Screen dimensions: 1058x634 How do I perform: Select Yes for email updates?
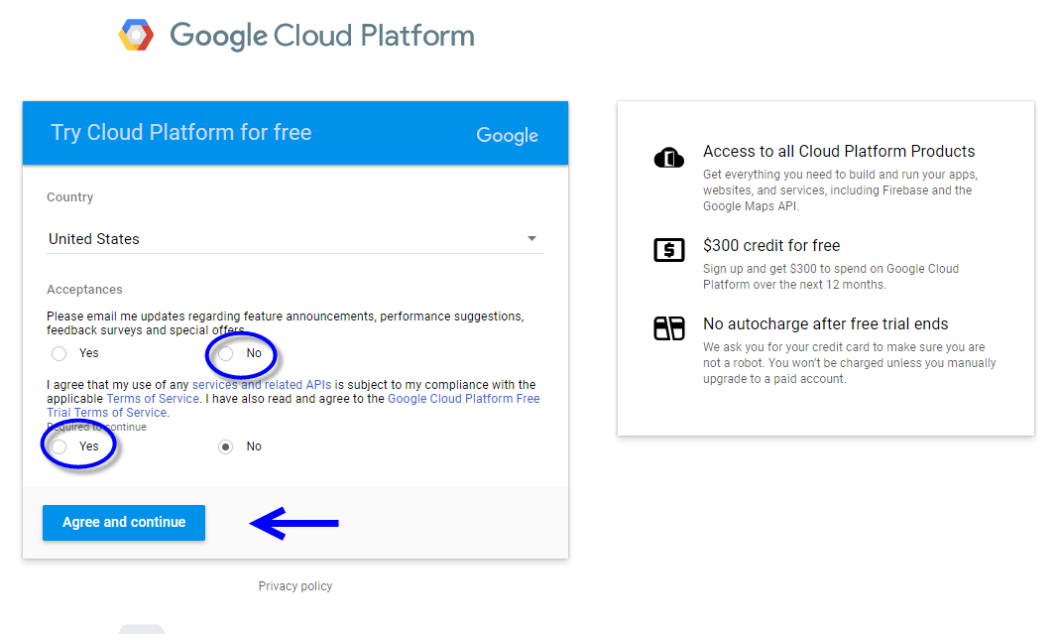[x=59, y=353]
